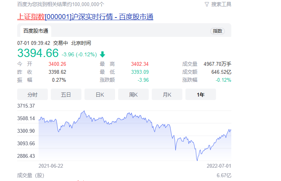Switch chart to 分时 view
Screen dimensions: 281x181
coord(32,95)
